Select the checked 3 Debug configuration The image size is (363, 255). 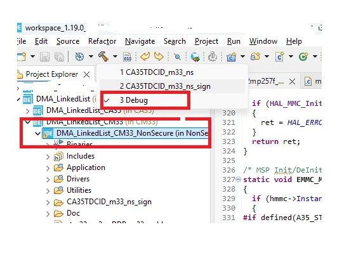(172, 100)
